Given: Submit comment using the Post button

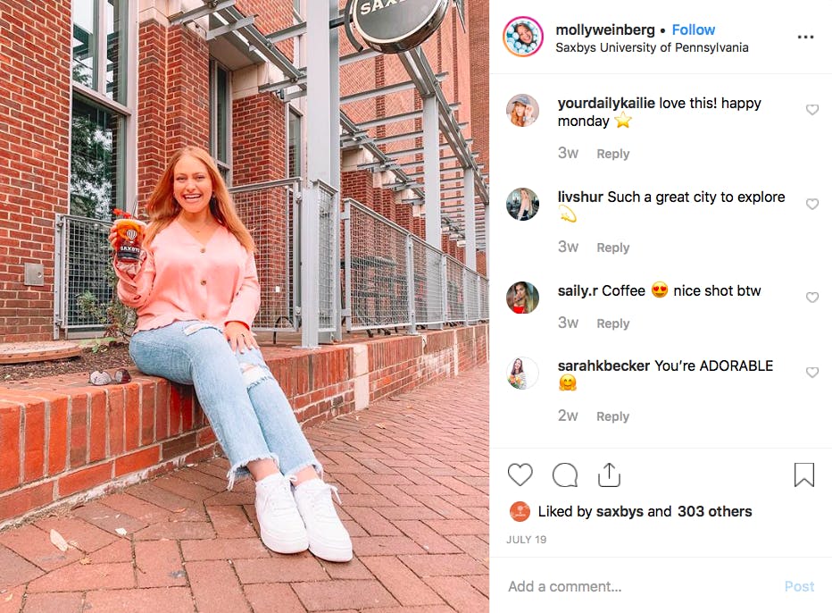Looking at the screenshot, I should (x=799, y=586).
